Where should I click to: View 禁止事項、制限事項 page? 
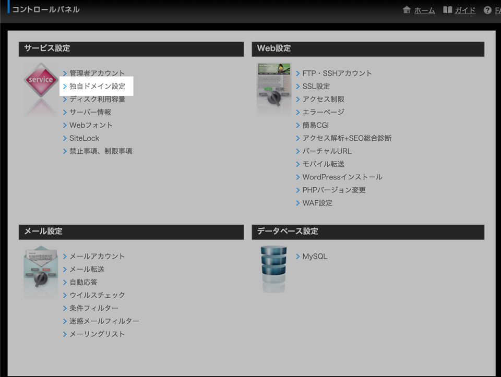point(101,151)
